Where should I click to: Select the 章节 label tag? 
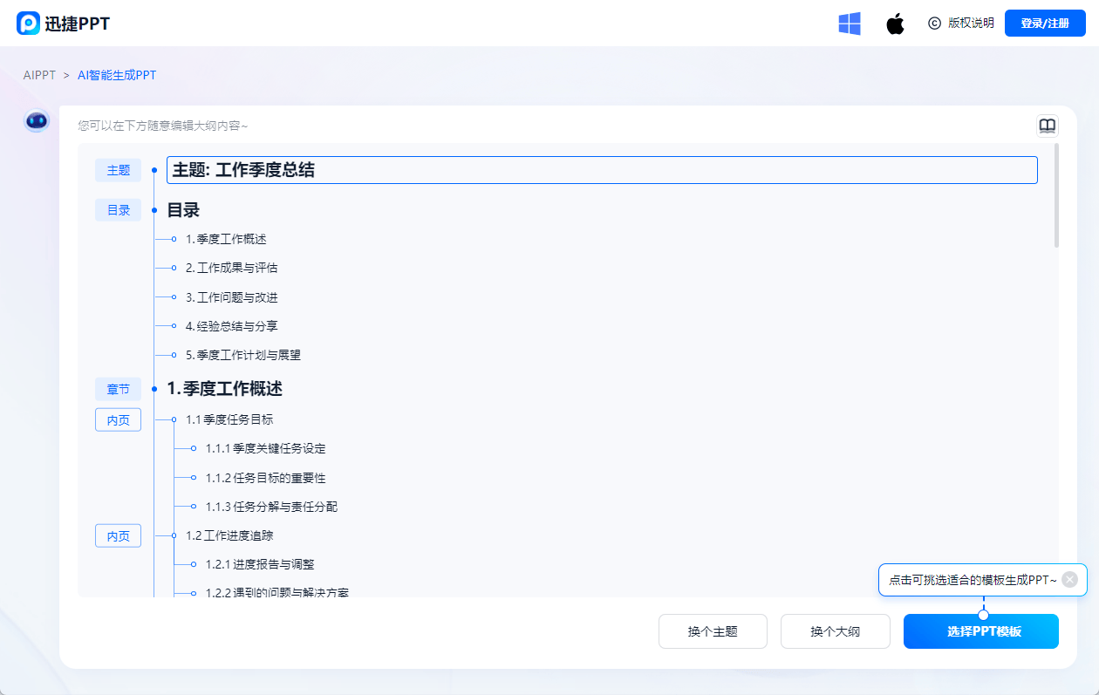click(x=118, y=389)
